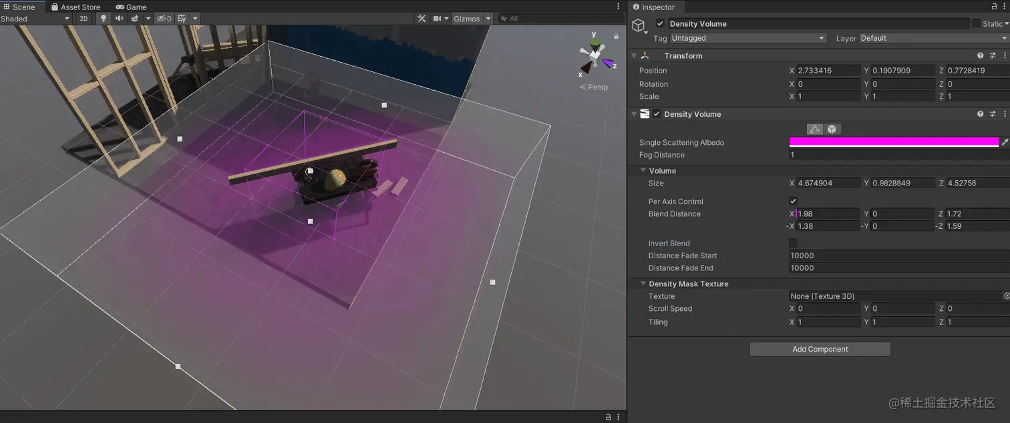1010x423 pixels.
Task: Open the Tag dropdown showing Untagged
Action: pyautogui.click(x=748, y=38)
